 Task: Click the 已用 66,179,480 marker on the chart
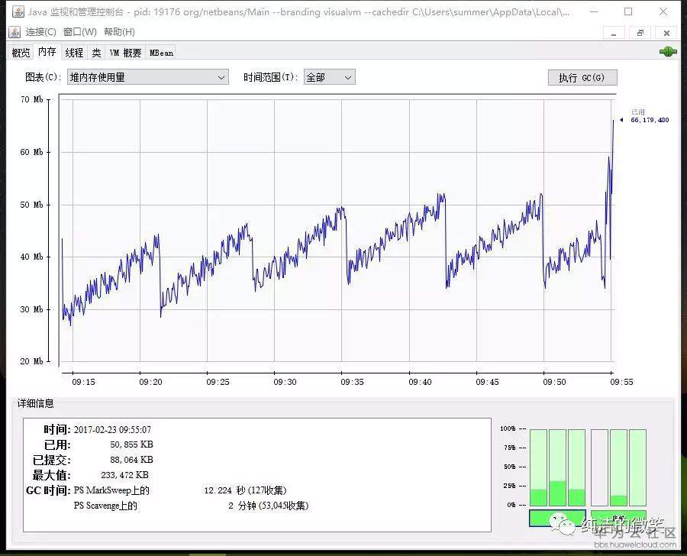click(645, 116)
